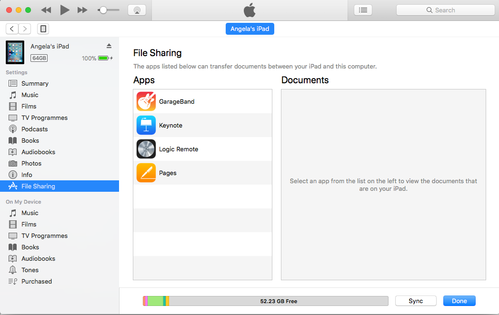
Task: Open Books under Settings
Action: pos(60,141)
